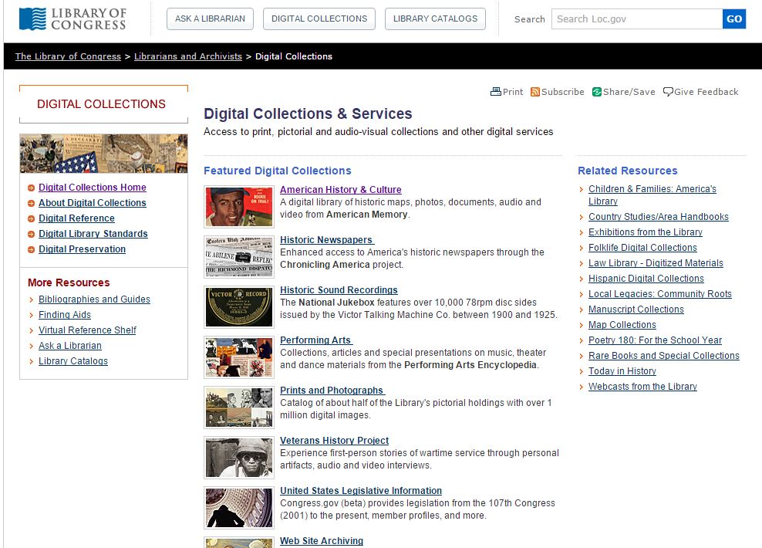Open Digital Preservation sidebar link
Screen dimensions: 762x548
tap(82, 249)
